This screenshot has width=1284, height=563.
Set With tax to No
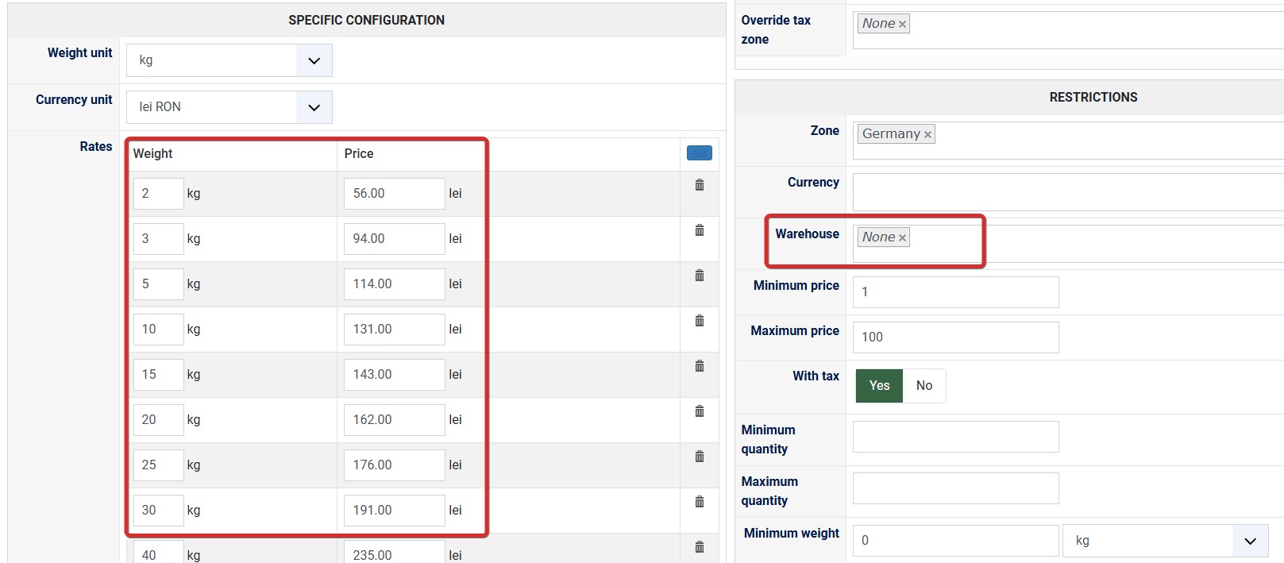pyautogui.click(x=923, y=386)
